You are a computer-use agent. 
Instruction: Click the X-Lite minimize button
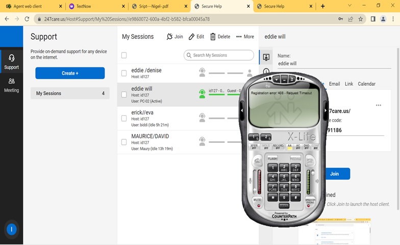(x=284, y=80)
